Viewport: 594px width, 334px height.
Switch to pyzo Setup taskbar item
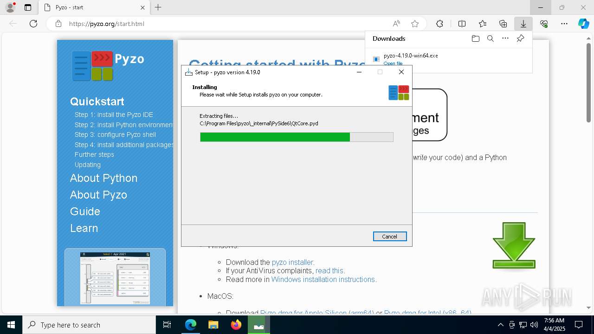tap(259, 325)
